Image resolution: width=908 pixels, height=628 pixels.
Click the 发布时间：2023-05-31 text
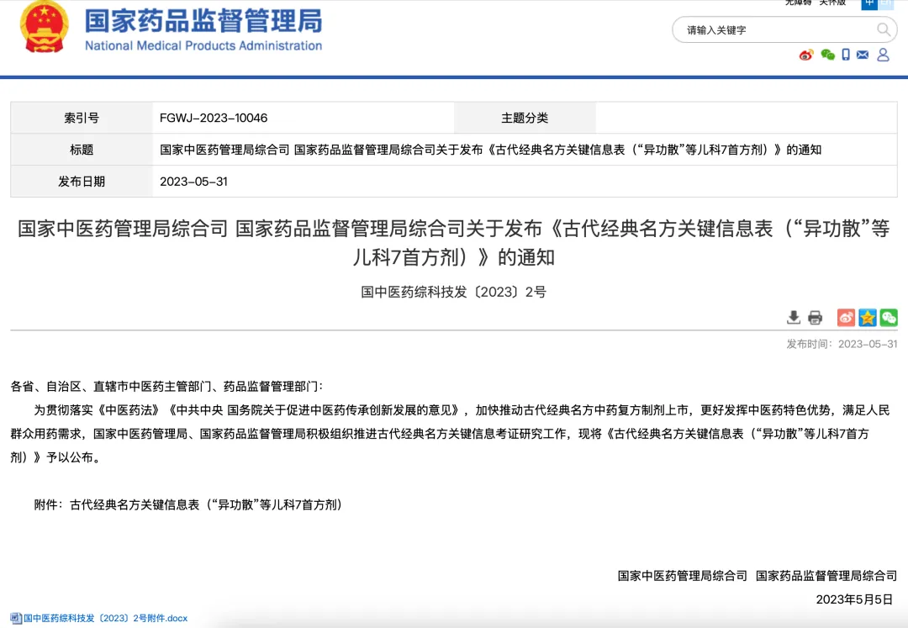tap(842, 344)
